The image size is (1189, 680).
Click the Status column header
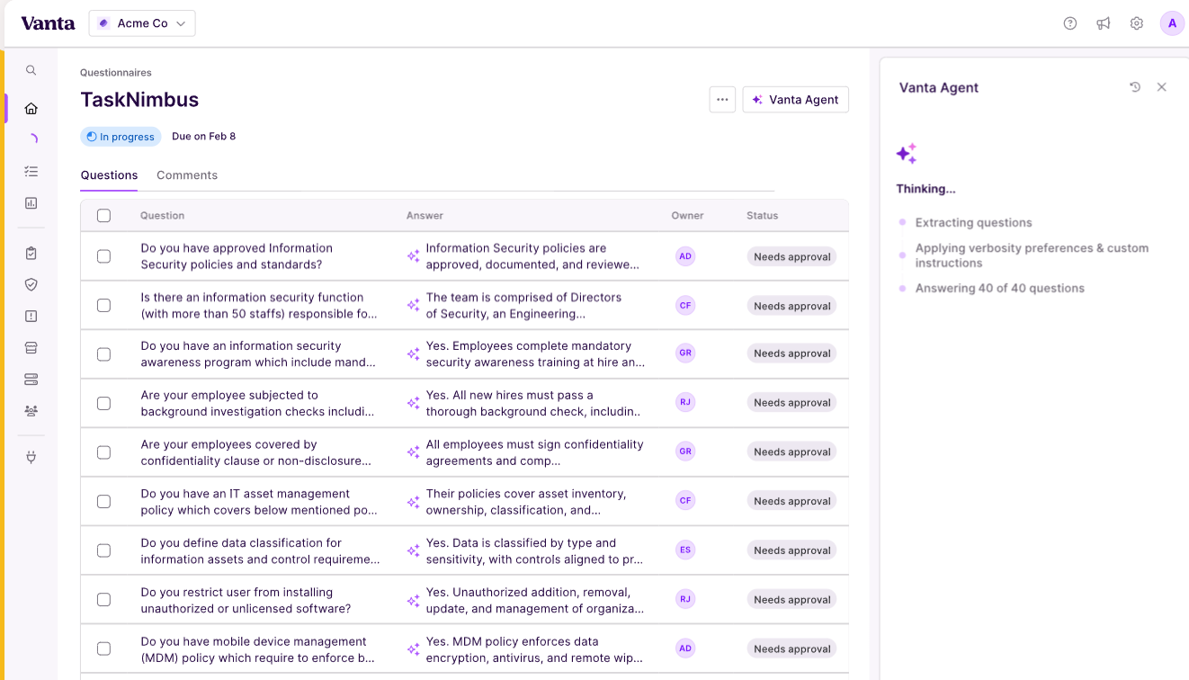click(762, 216)
